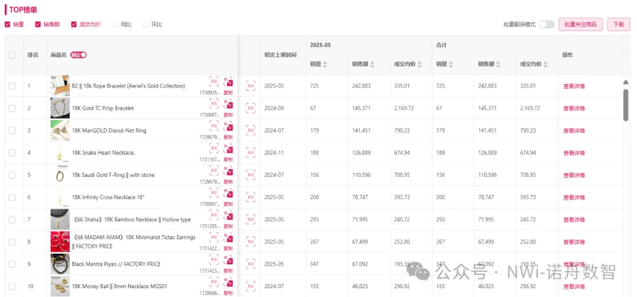Enable the 环比 checkbox

click(x=146, y=25)
